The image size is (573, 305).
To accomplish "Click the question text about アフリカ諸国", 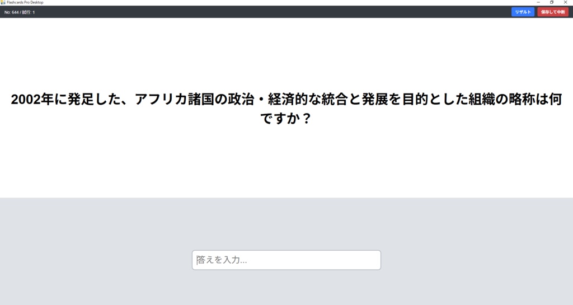I will 286,109.
